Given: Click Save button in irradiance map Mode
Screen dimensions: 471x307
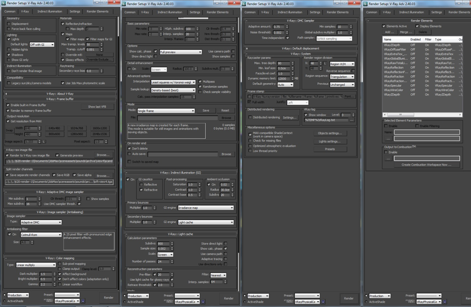Looking at the screenshot, I should 206,110.
